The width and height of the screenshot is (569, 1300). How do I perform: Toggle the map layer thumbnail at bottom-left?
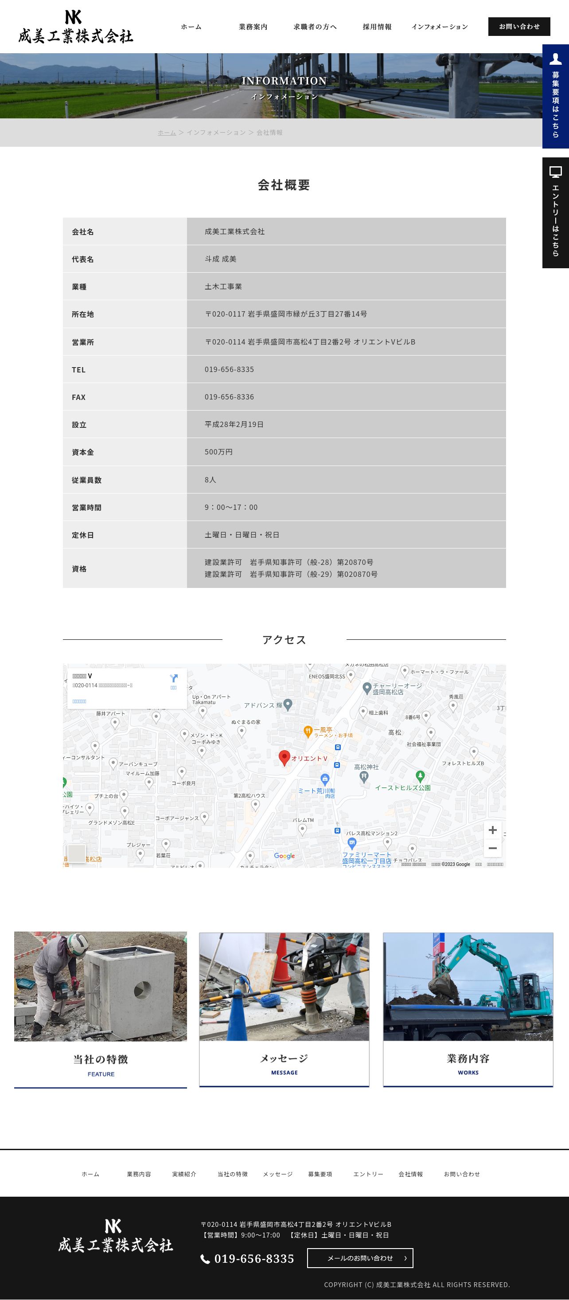coord(77,853)
